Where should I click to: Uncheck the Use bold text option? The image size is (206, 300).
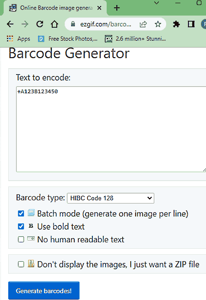[21, 226]
